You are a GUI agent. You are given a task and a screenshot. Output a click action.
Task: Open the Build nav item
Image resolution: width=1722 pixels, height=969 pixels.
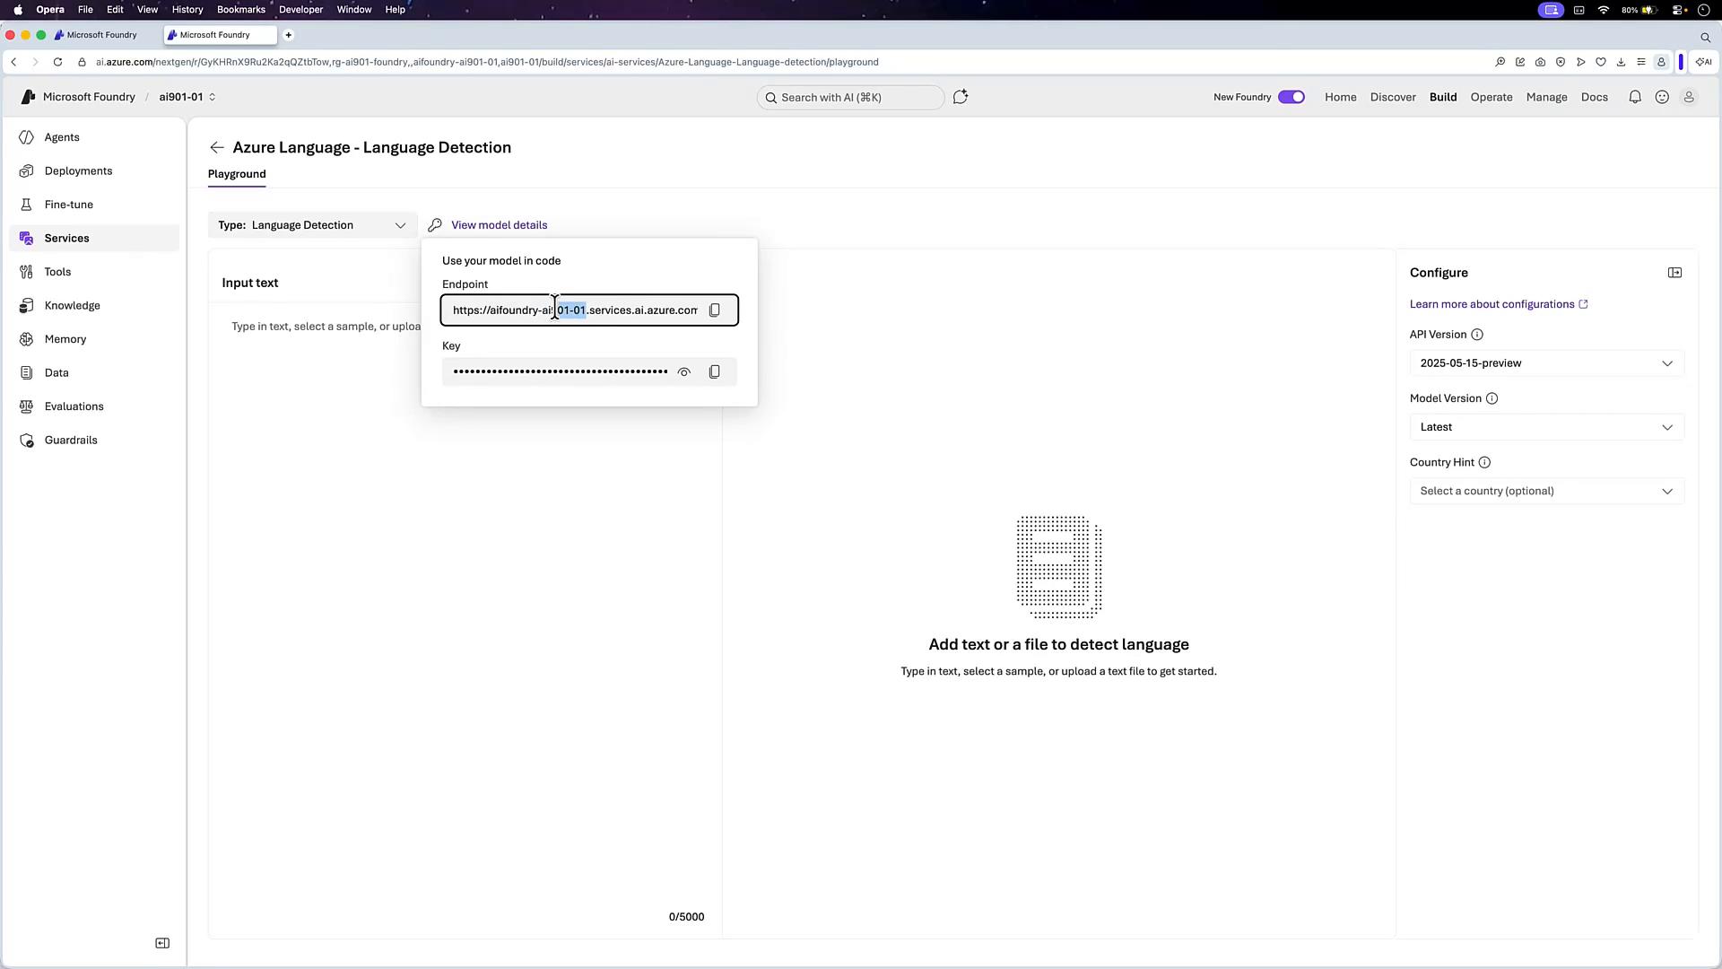pos(1443,97)
